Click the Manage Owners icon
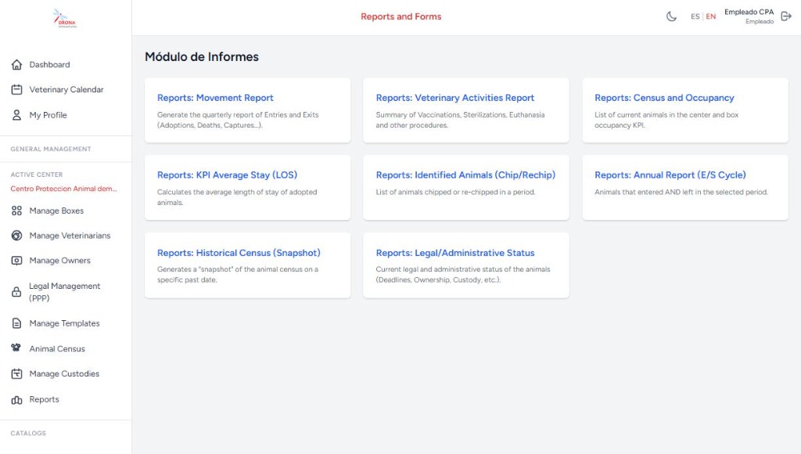The height and width of the screenshot is (454, 801). [x=17, y=261]
